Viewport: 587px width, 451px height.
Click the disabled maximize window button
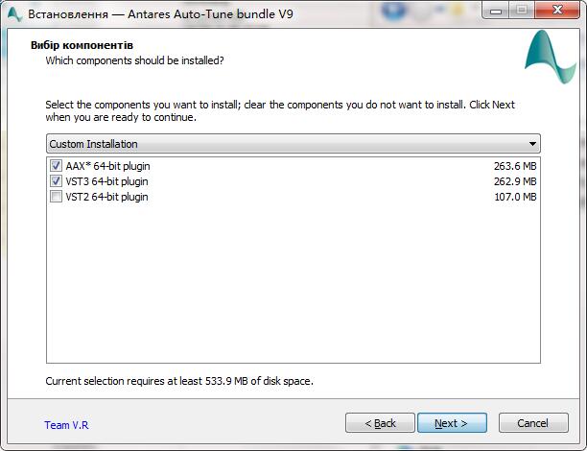pos(522,11)
